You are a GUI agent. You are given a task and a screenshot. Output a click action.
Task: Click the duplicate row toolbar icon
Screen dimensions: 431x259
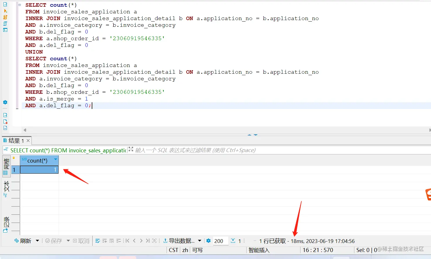tap(112, 241)
